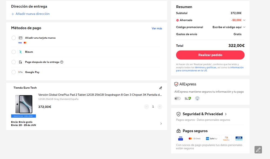Click the credit card icon for new card
This screenshot has width=270, height=159.
(21, 38)
